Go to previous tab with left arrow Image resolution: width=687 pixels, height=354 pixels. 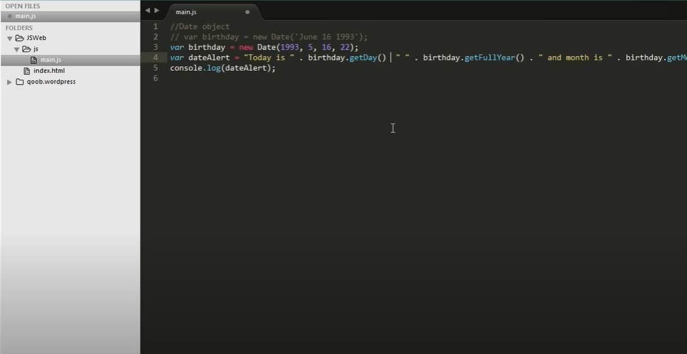pos(147,10)
